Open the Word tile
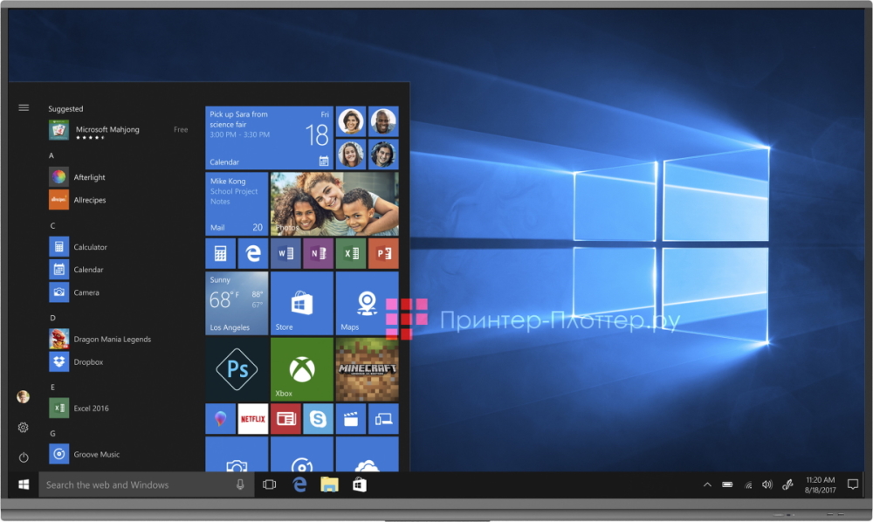Image resolution: width=873 pixels, height=522 pixels. 285,253
